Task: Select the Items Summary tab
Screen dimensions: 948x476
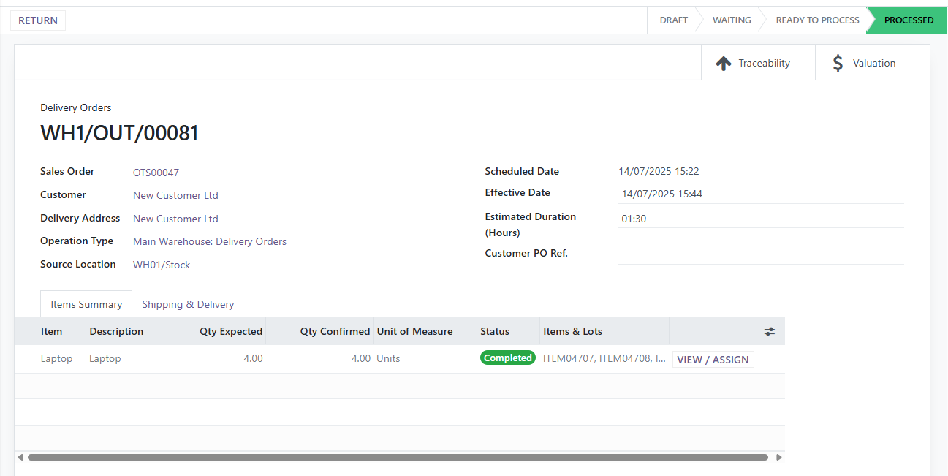Action: (86, 304)
